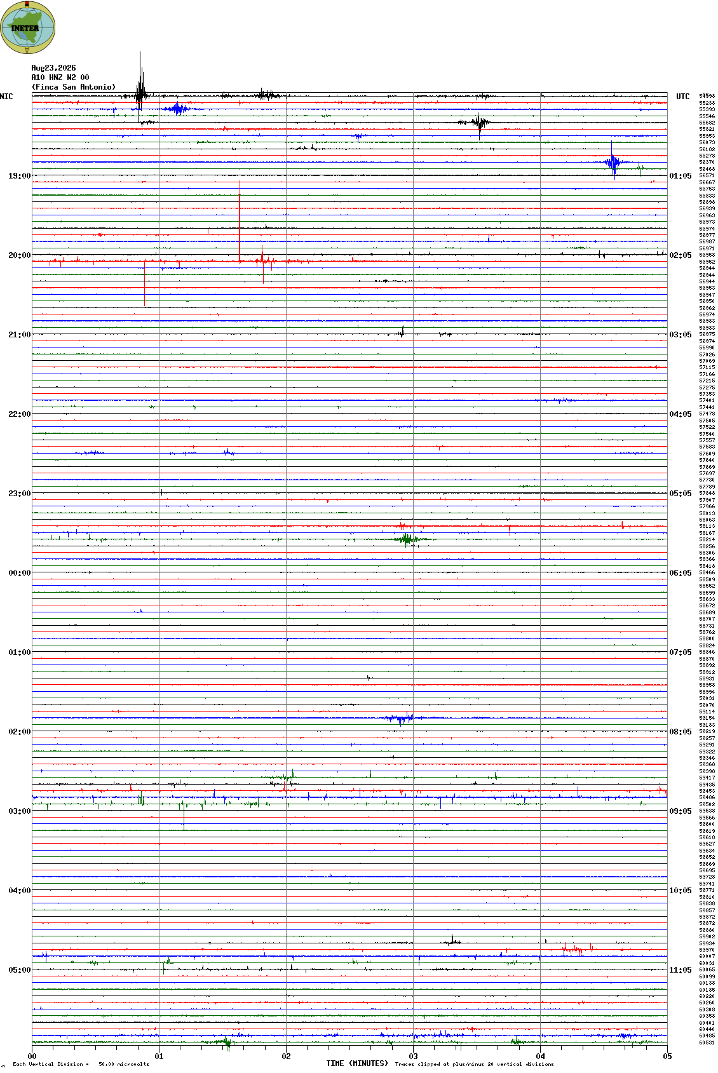This screenshot has height=1073, width=718.
Task: Click the 11:05 UTC time label
Action: point(681,970)
